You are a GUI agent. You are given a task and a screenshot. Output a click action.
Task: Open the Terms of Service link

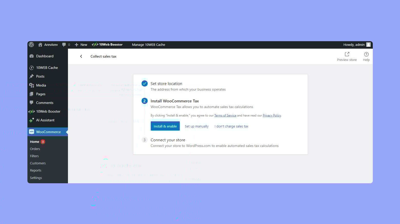coord(225,115)
